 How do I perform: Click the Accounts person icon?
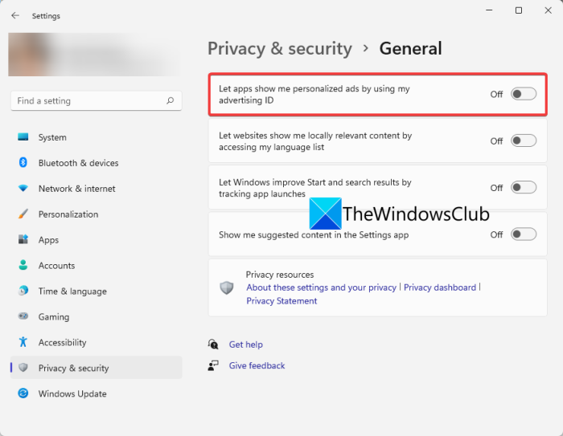pyautogui.click(x=23, y=266)
